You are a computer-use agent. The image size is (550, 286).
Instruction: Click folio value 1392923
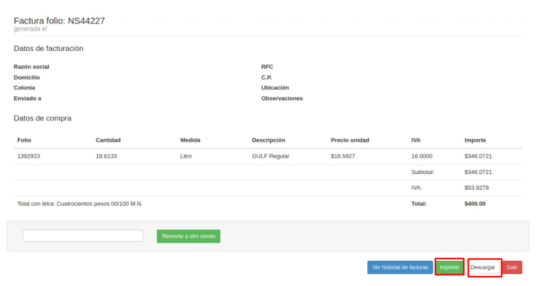click(29, 156)
